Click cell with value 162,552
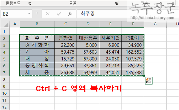Image resolution: width=179 pixels, height=110 pixels. [x=133, y=52]
